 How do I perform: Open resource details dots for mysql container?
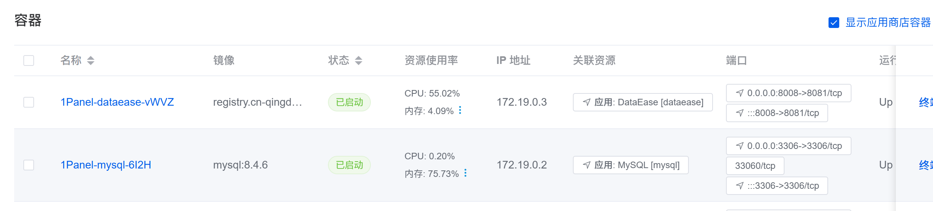pos(465,173)
